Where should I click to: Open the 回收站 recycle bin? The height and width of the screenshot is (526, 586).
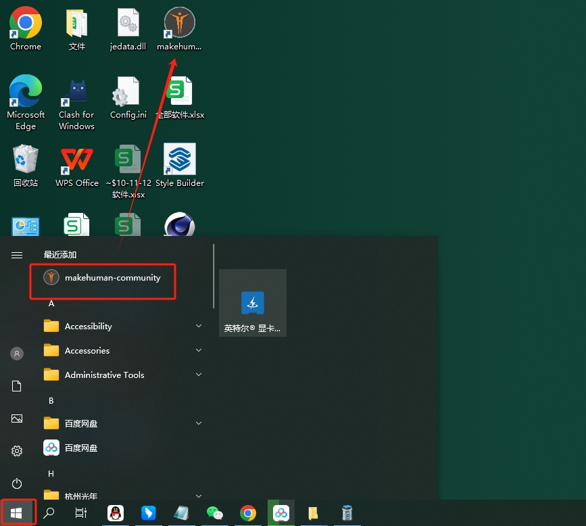click(26, 166)
